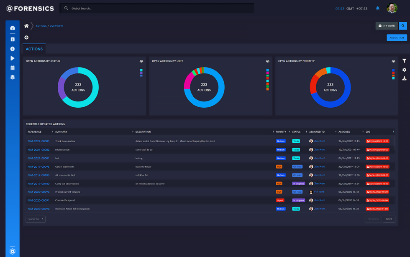
Task: Toggle eye icon on Open Actions by Unit
Action: click(268, 61)
